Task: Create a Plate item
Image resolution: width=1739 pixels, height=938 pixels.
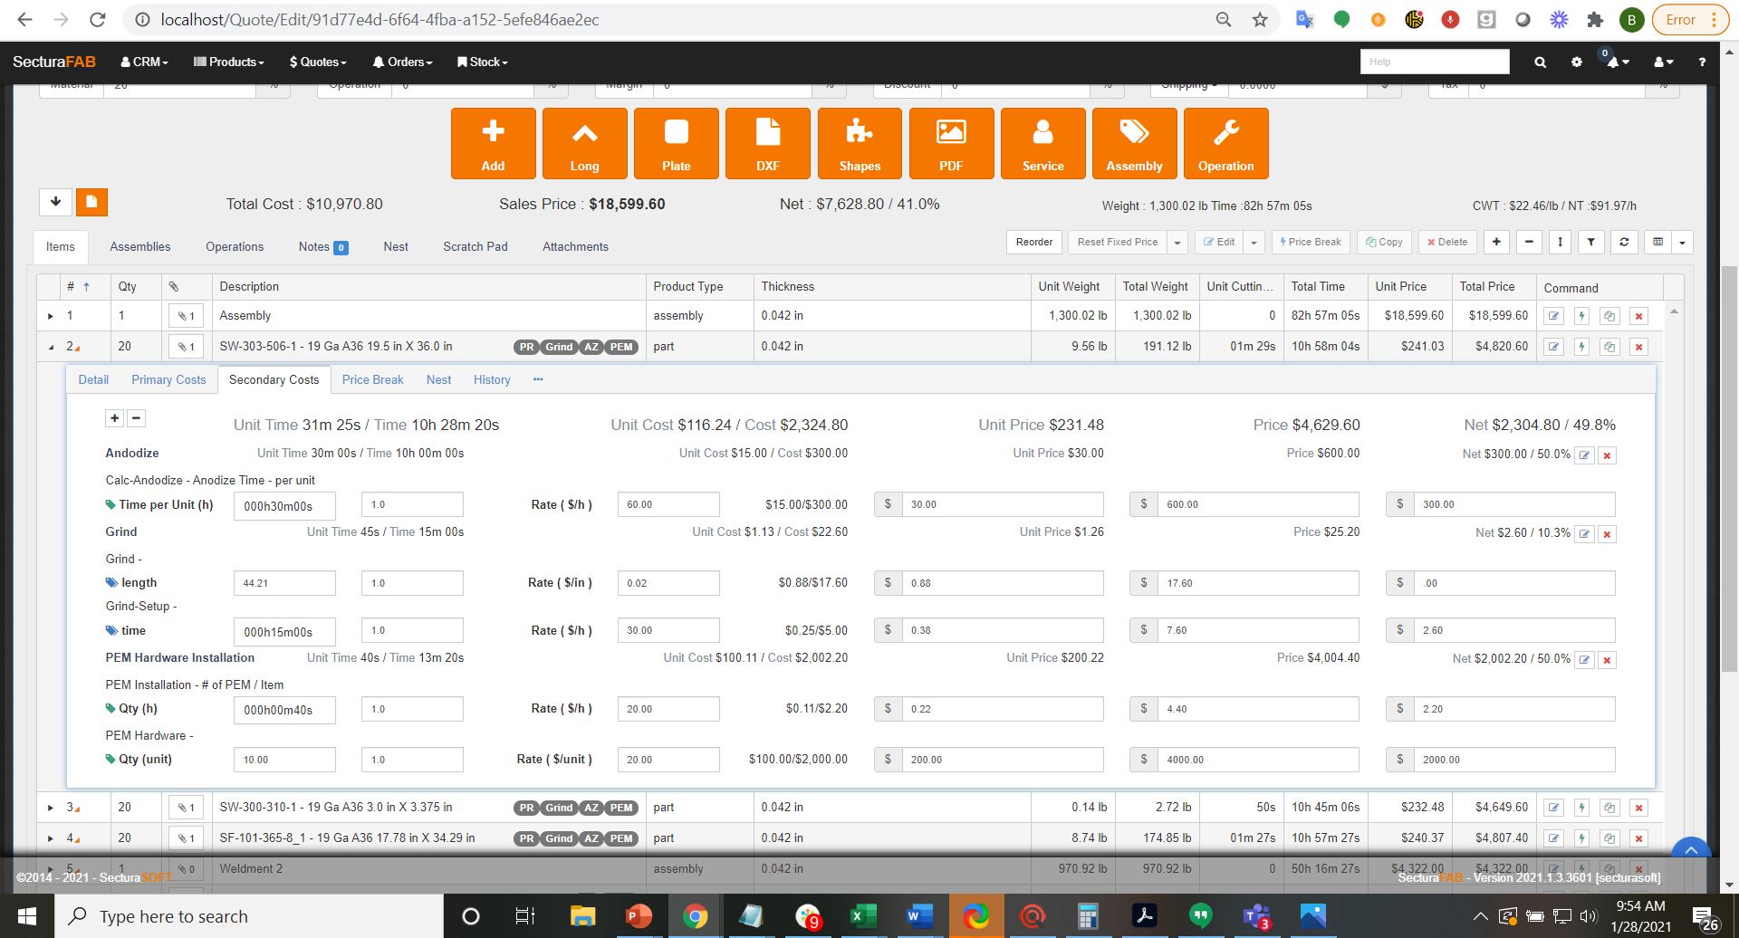Action: click(x=676, y=143)
